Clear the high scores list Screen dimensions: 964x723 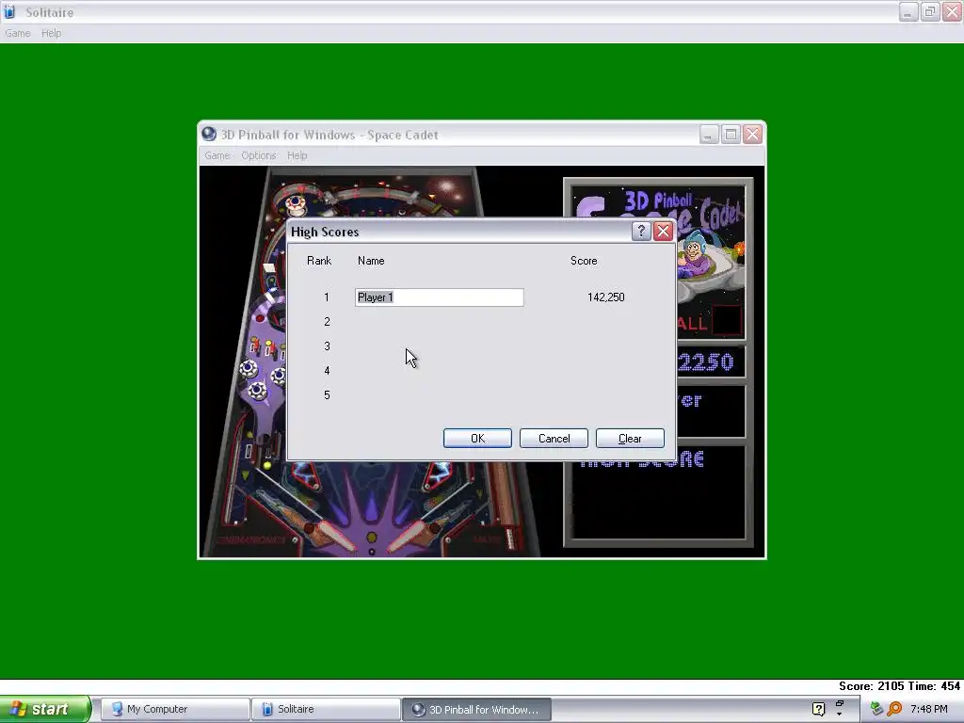pyautogui.click(x=630, y=439)
